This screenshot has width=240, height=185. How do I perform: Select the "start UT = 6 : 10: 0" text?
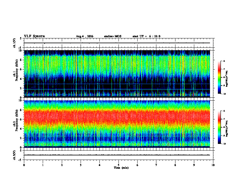(146, 36)
